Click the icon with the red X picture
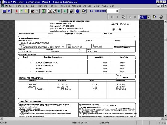The width and height of the screenshot is (167, 125). pyautogui.click(x=49, y=11)
